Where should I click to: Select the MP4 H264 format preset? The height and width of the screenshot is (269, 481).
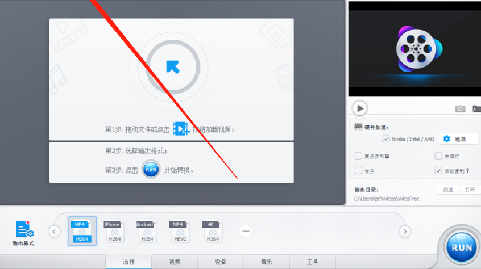coord(82,231)
